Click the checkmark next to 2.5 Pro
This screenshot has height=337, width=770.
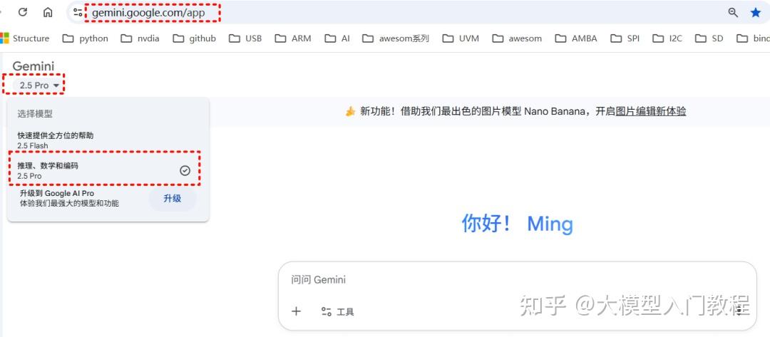click(185, 170)
